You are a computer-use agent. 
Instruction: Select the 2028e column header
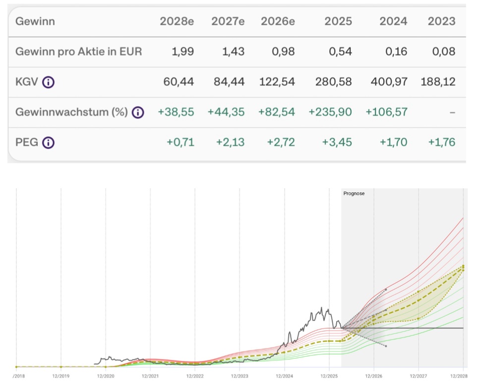pos(177,21)
